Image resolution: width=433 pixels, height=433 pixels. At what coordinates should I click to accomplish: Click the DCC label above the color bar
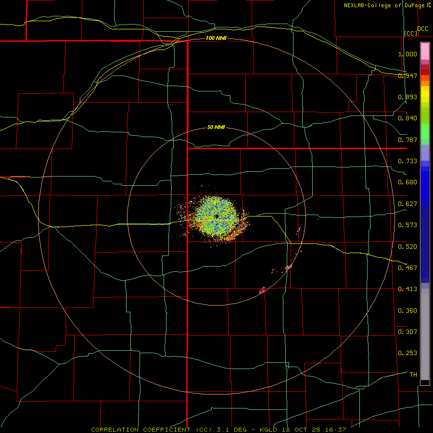point(423,29)
